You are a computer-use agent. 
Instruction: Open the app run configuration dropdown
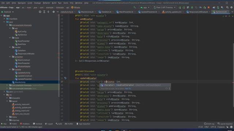(x=145, y=7)
